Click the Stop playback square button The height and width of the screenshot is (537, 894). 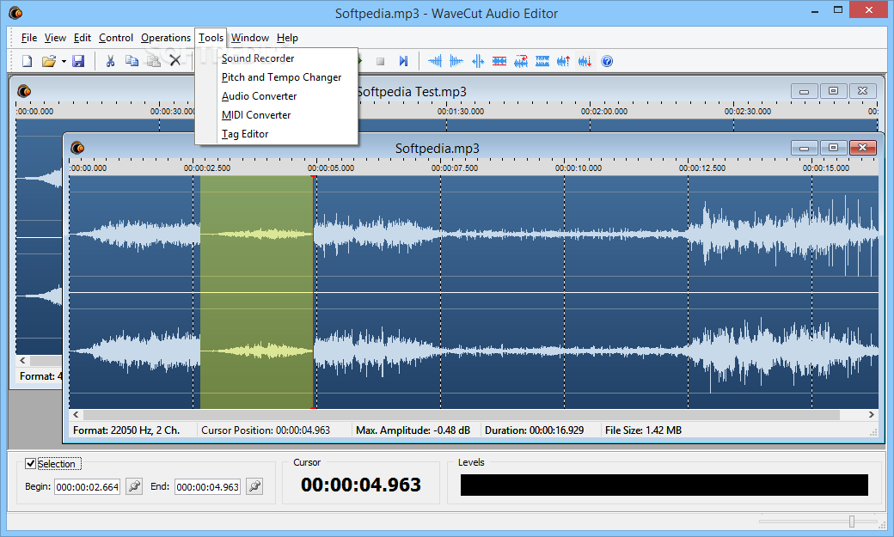click(x=381, y=61)
